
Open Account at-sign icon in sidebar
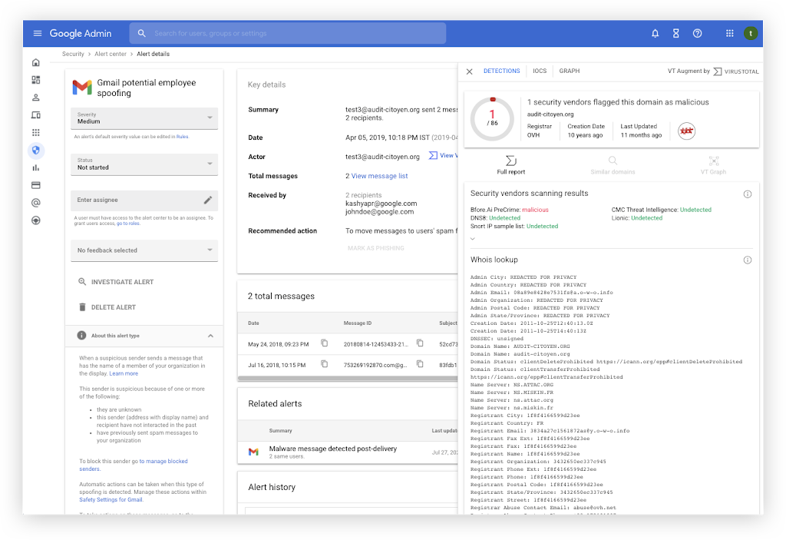coord(35,203)
